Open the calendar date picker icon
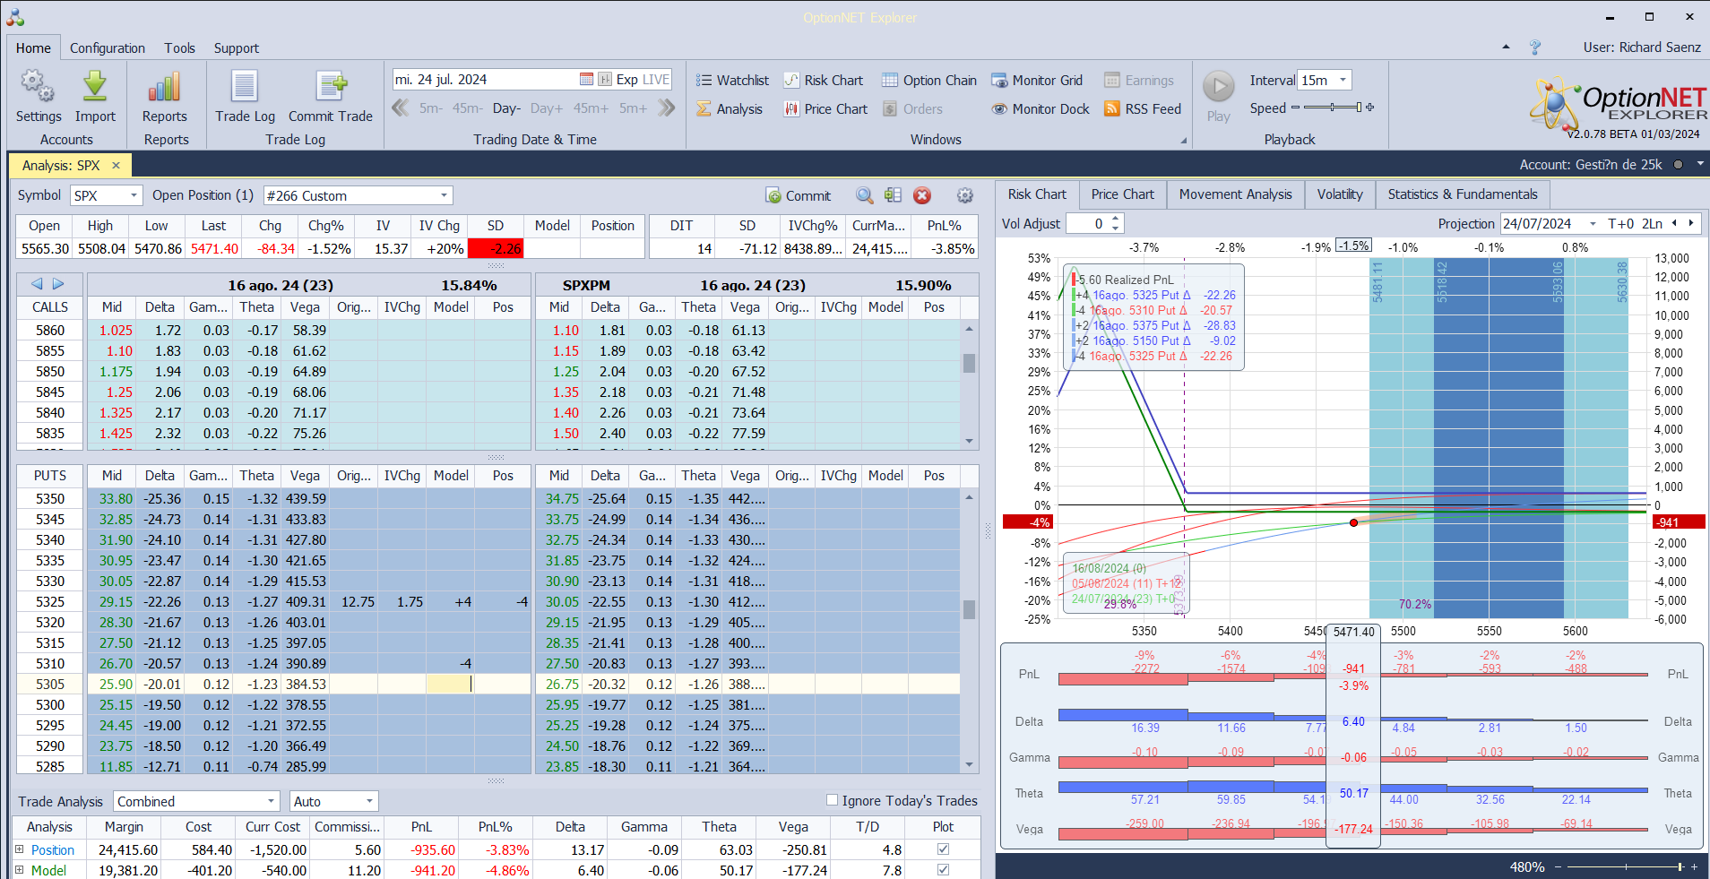This screenshot has width=1710, height=879. coord(586,80)
